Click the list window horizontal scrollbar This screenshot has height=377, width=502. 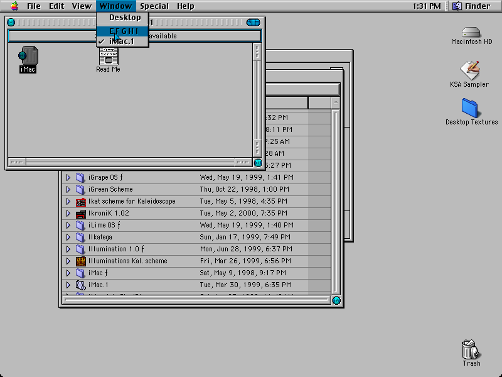point(197,300)
